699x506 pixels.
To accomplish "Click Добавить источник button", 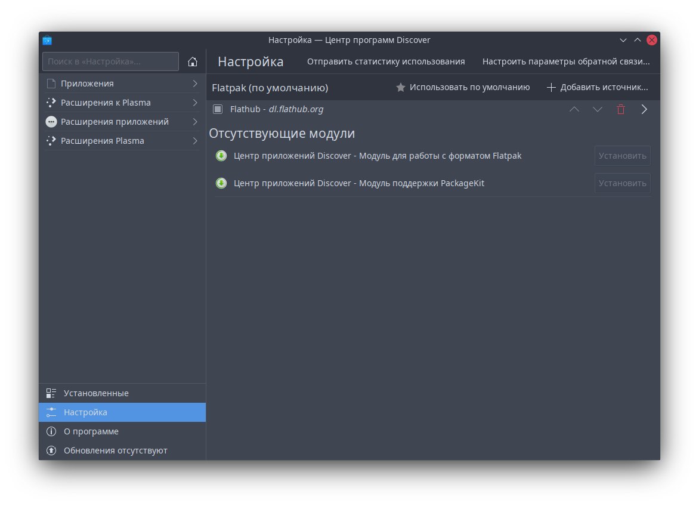I will 598,87.
